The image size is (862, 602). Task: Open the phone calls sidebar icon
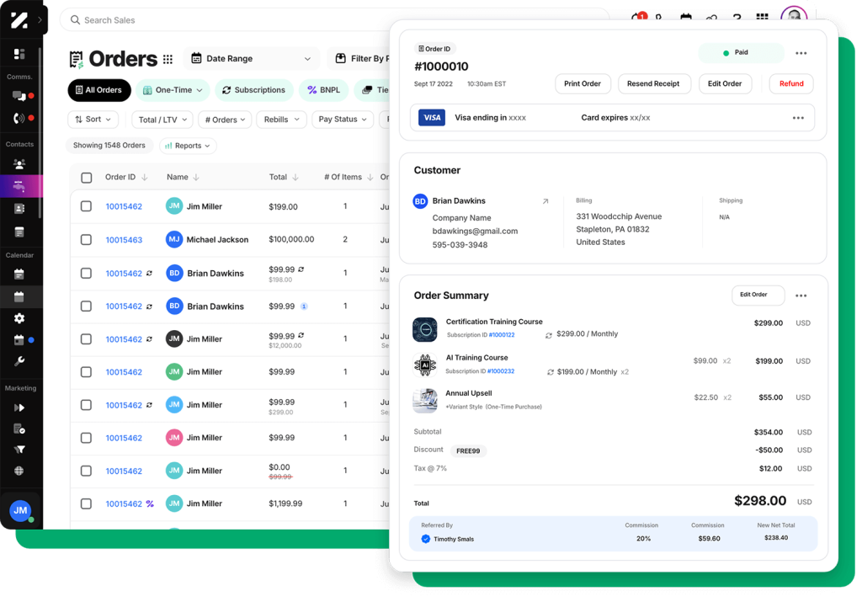click(19, 118)
